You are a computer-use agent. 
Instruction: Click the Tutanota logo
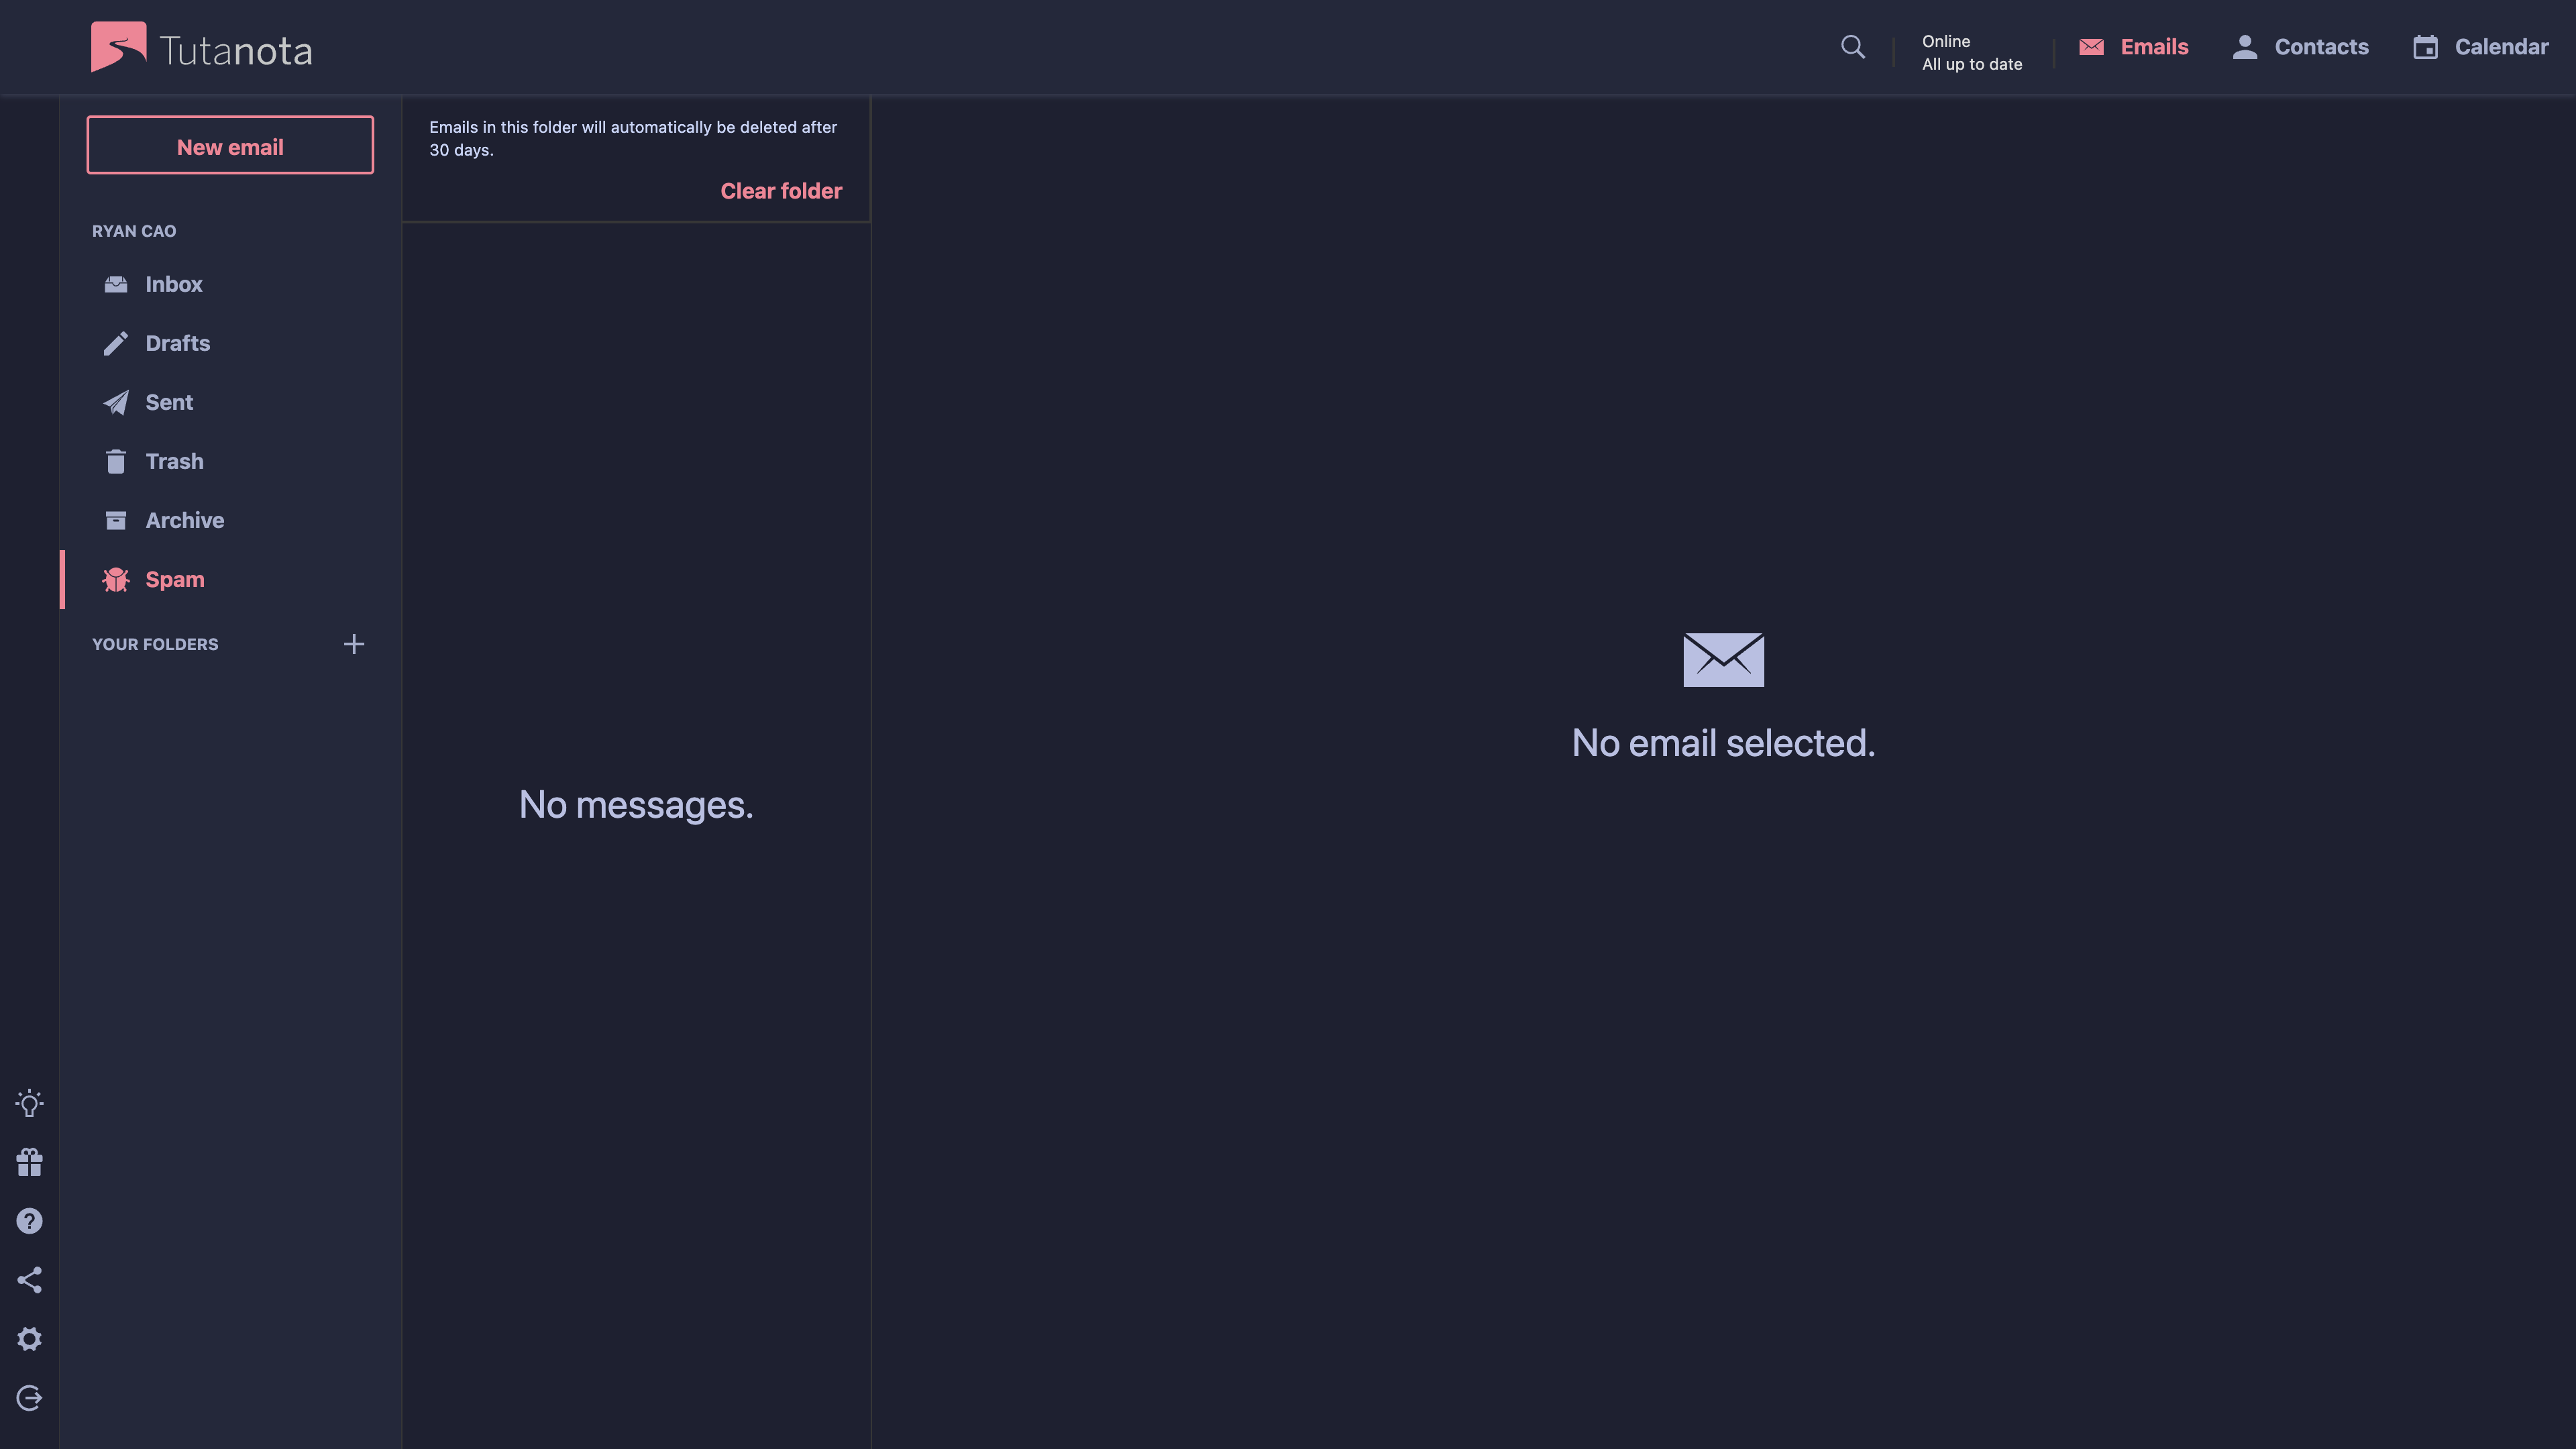[x=201, y=47]
